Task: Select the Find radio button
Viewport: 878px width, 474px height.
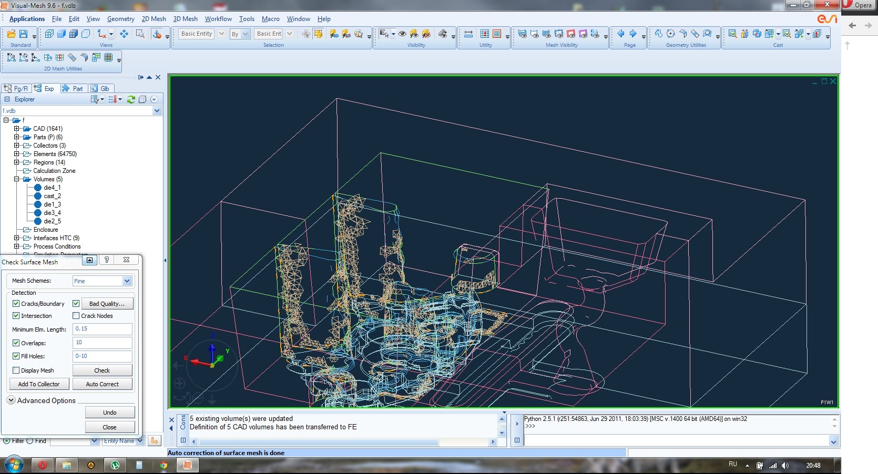Action: (x=30, y=441)
